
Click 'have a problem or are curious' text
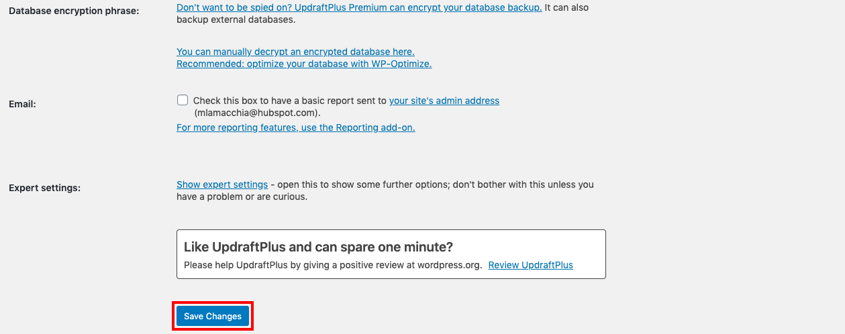point(242,197)
